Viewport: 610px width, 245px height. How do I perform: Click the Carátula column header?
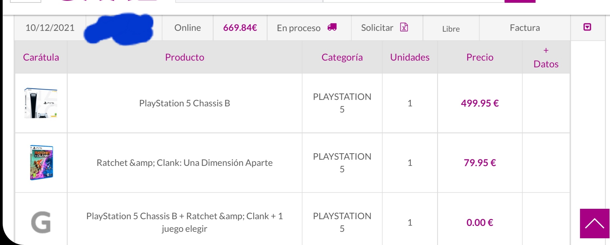point(41,57)
